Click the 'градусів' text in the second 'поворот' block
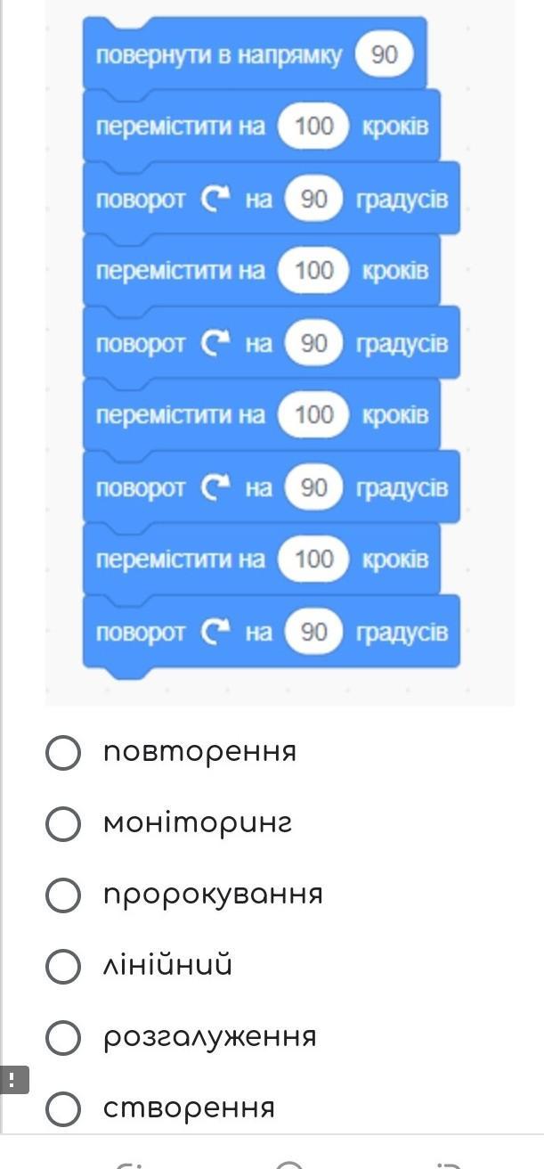 click(402, 343)
